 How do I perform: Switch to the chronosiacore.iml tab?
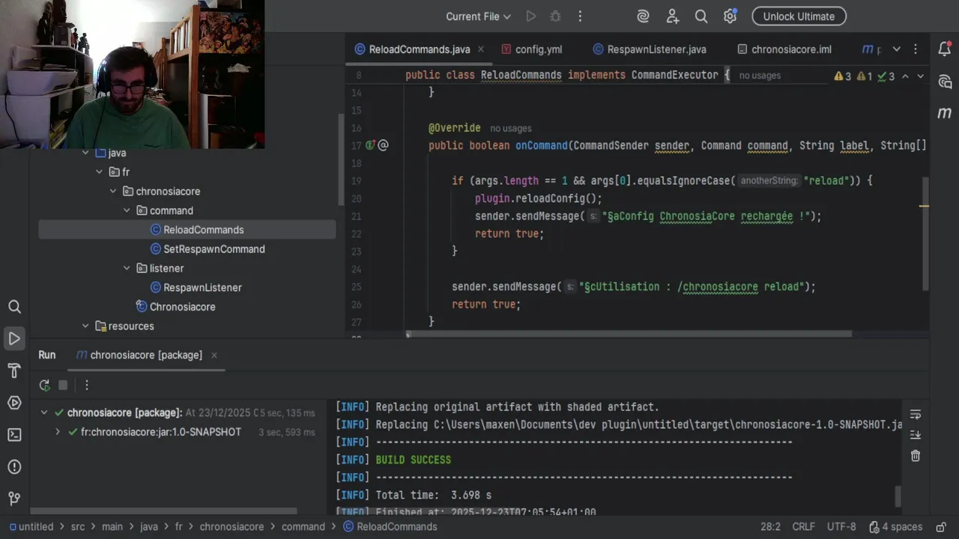[784, 49]
